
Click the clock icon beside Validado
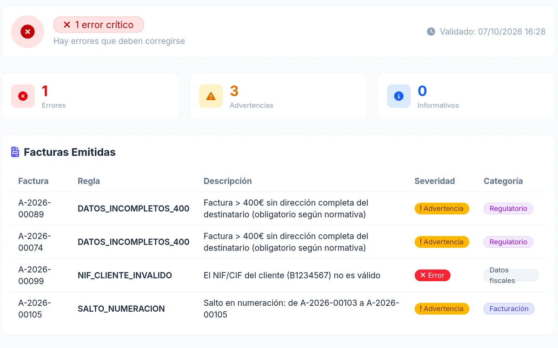click(431, 32)
